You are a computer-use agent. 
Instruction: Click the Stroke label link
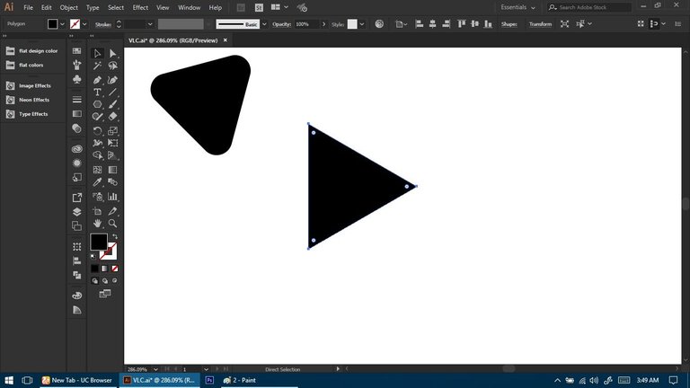click(103, 24)
